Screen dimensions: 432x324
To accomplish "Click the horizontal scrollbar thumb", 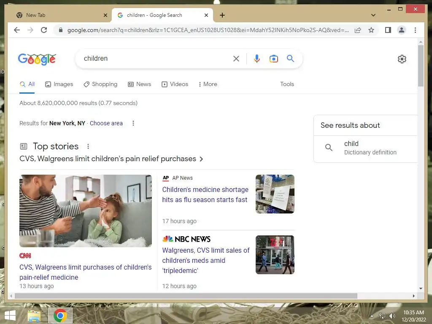I will click(186, 296).
